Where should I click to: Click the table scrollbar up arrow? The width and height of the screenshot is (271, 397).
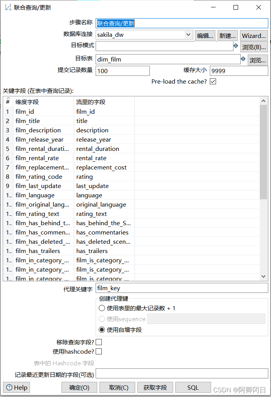pyautogui.click(x=264, y=101)
